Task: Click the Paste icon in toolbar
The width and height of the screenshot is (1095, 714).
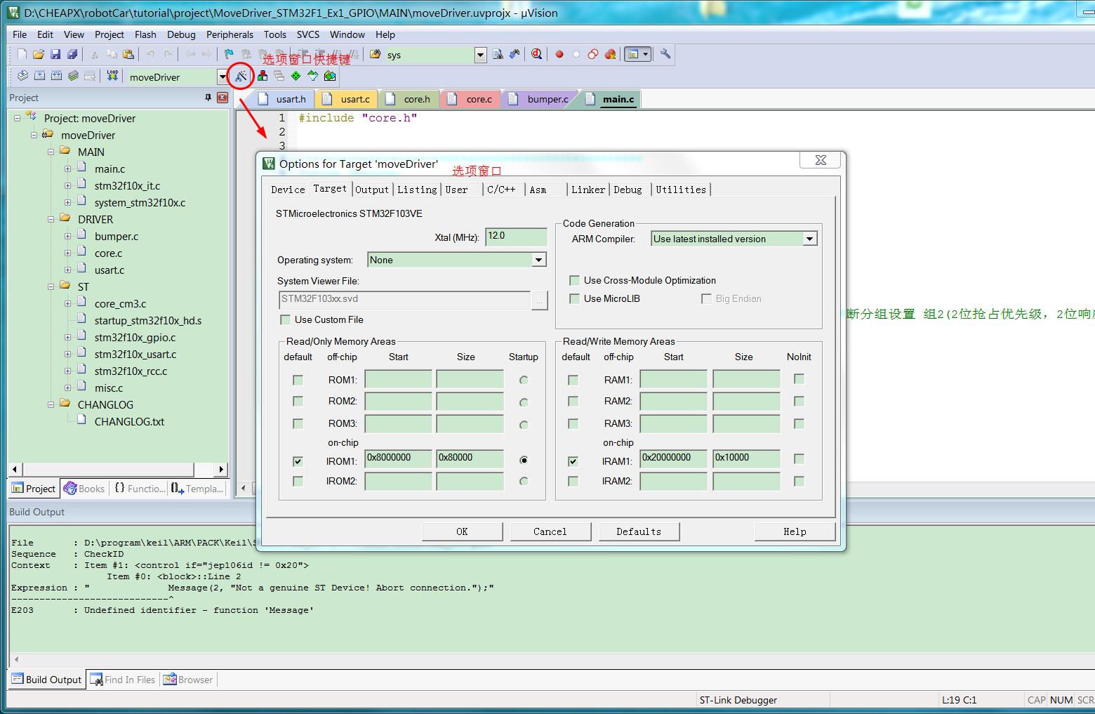Action: tap(128, 54)
